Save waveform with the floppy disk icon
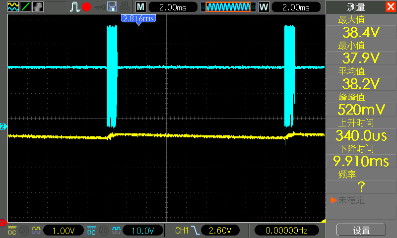Viewport: 397px width, 238px height. 112,7
